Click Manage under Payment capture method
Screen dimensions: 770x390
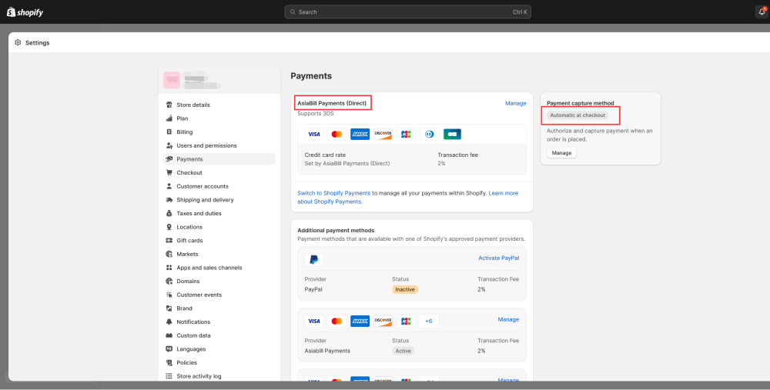click(561, 153)
